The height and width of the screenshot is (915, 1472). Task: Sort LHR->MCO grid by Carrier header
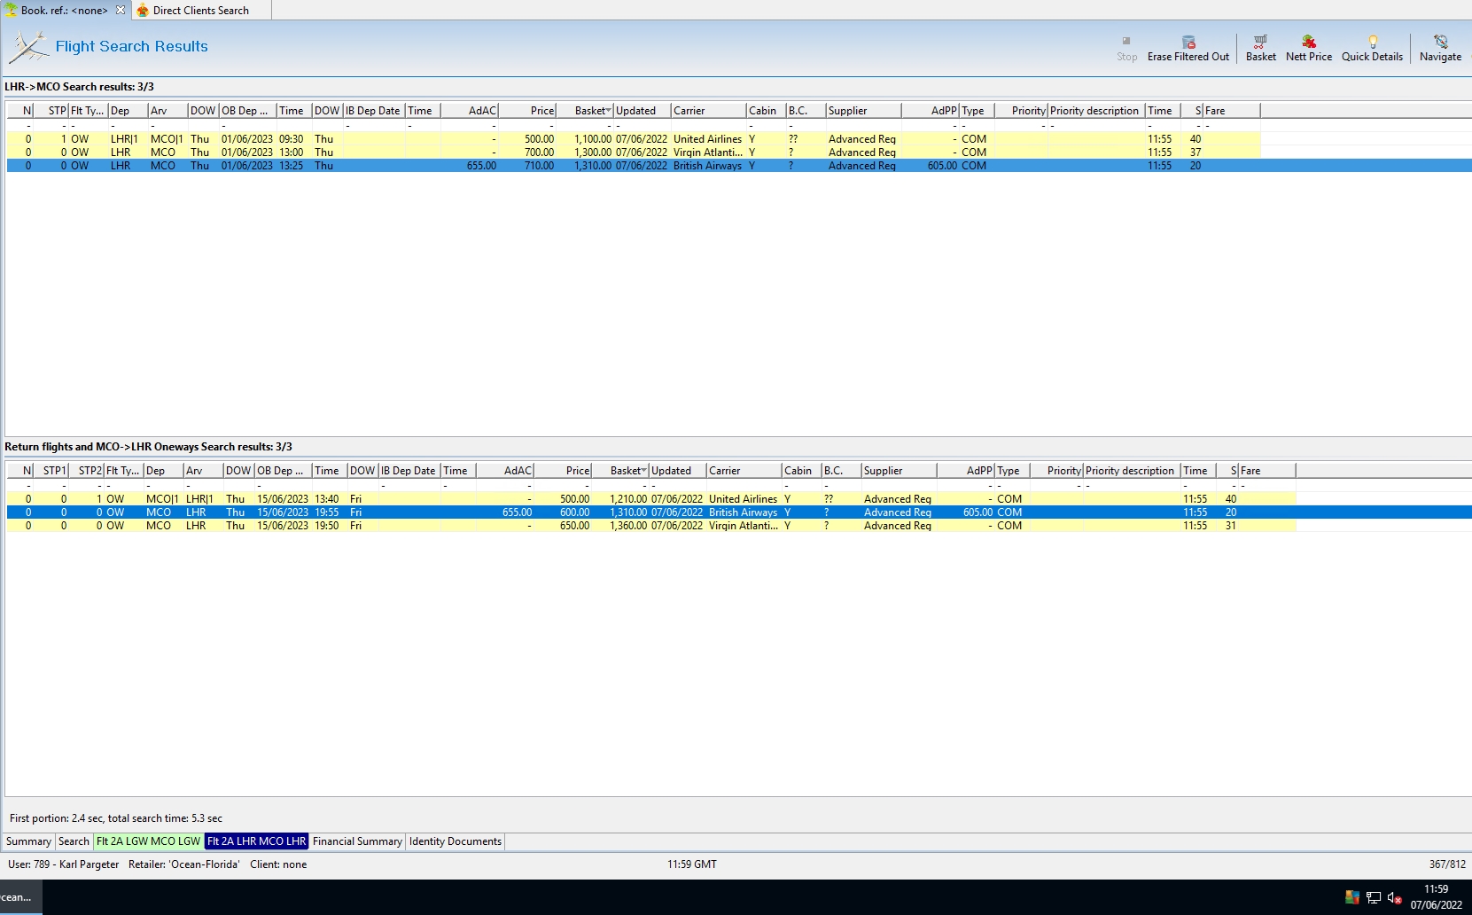708,111
